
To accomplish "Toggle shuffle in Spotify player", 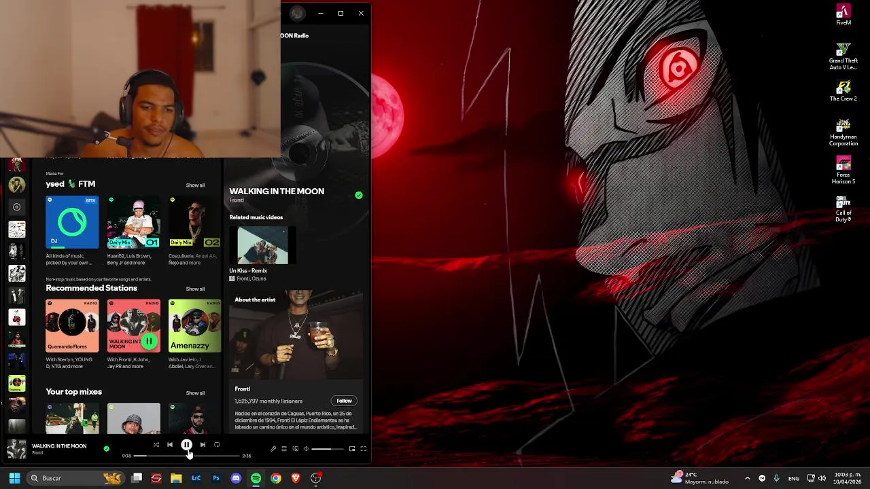I will click(156, 445).
